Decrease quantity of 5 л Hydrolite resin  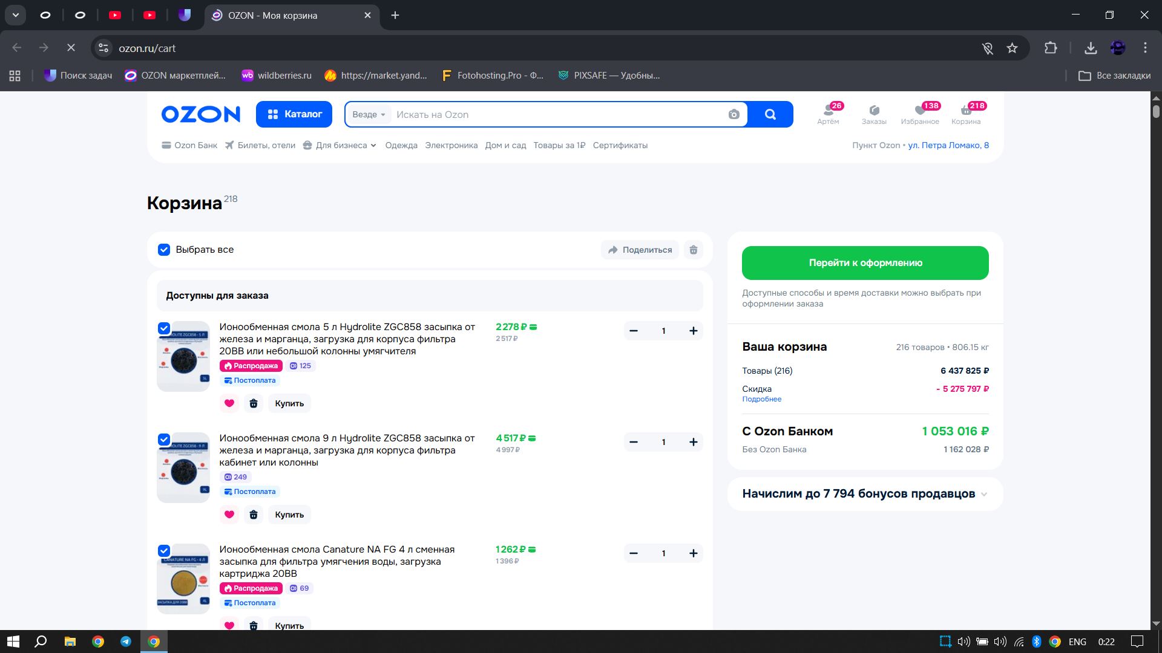click(634, 331)
